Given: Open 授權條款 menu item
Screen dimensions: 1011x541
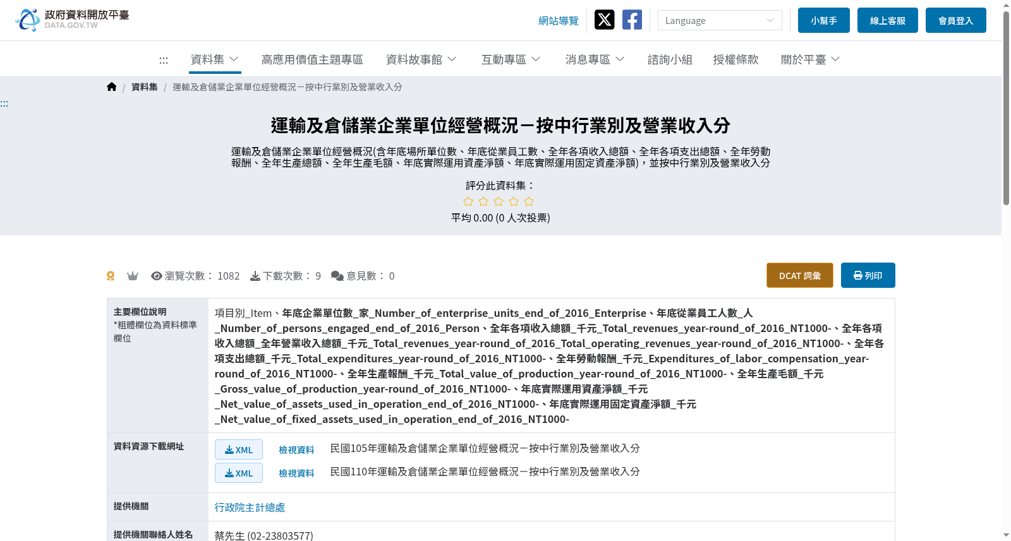Looking at the screenshot, I should point(736,59).
